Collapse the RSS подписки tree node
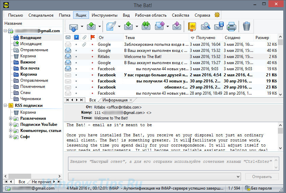Screen dimensions: 286x193 (5, 105)
